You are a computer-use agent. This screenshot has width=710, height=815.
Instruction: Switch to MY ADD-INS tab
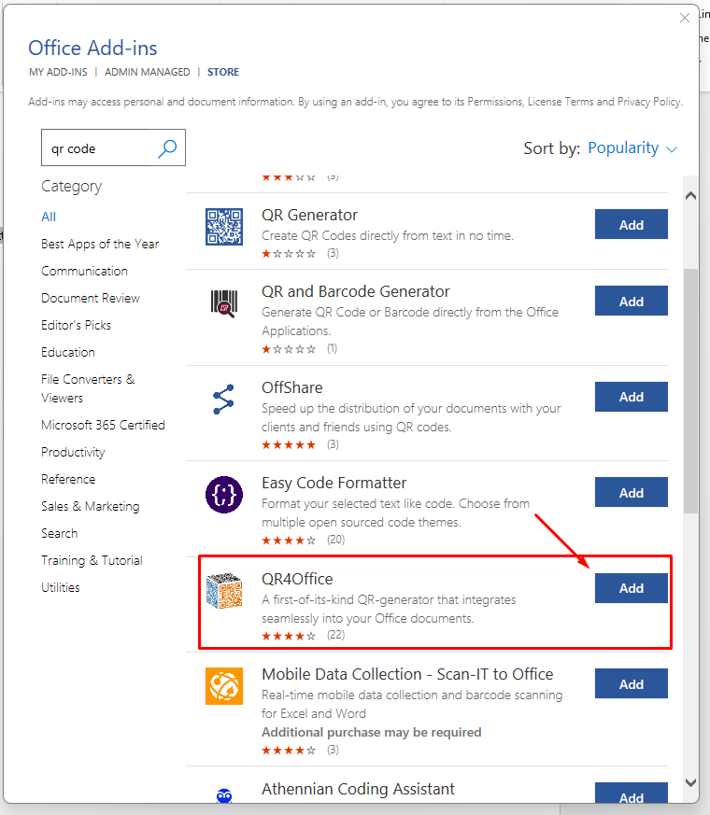[58, 72]
